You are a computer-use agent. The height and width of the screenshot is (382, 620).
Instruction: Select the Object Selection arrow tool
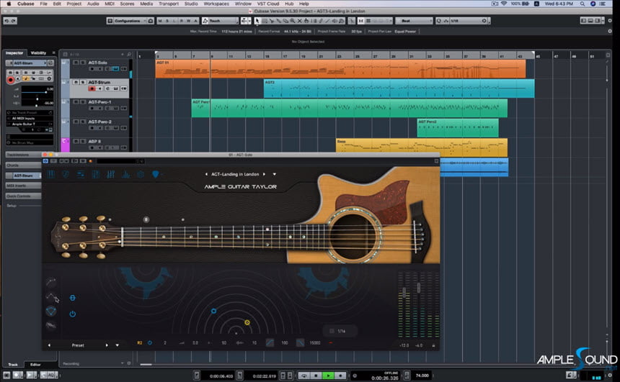[x=257, y=21]
